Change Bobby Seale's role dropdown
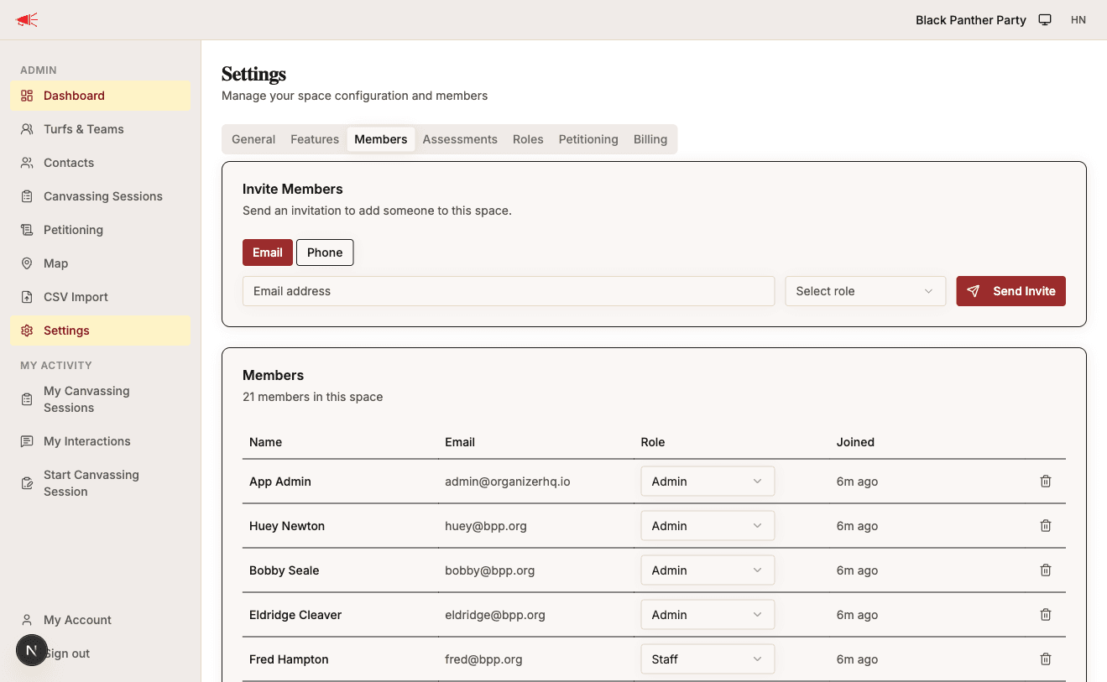The image size is (1107, 682). click(708, 570)
